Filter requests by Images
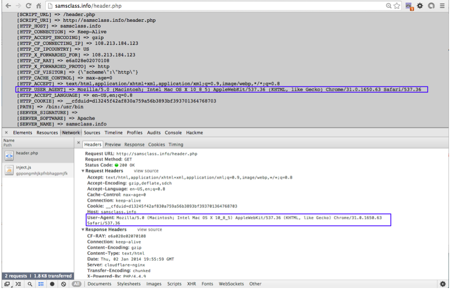Viewport: 450px width, 289px height. coord(154,284)
